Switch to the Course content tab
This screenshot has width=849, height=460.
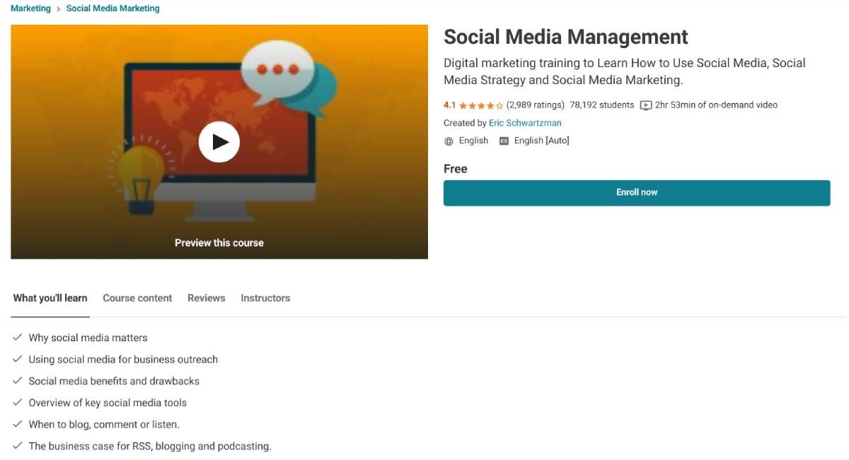point(137,298)
